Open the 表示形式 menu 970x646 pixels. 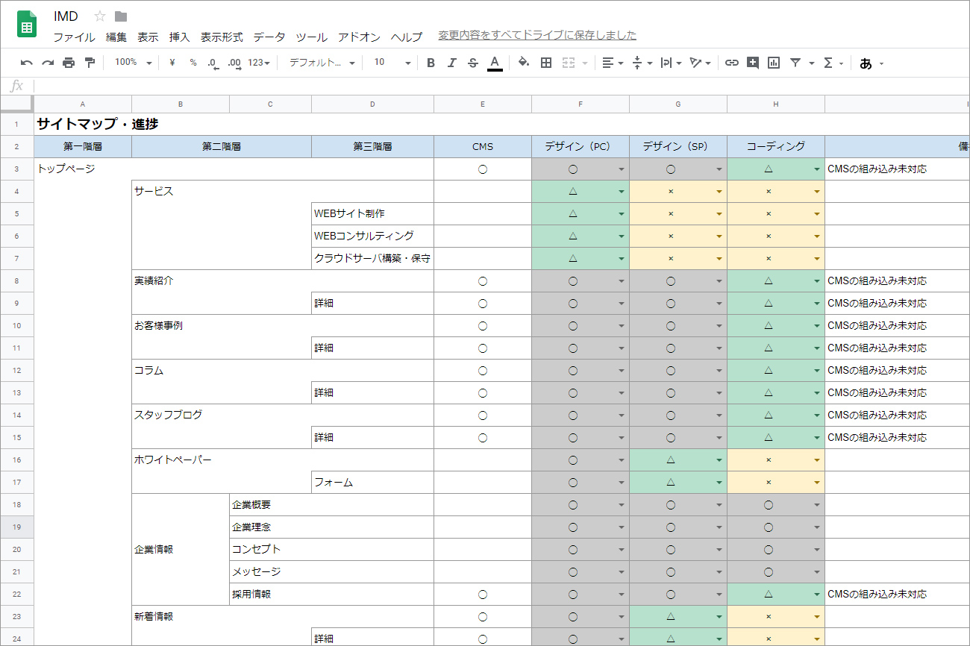pyautogui.click(x=222, y=37)
